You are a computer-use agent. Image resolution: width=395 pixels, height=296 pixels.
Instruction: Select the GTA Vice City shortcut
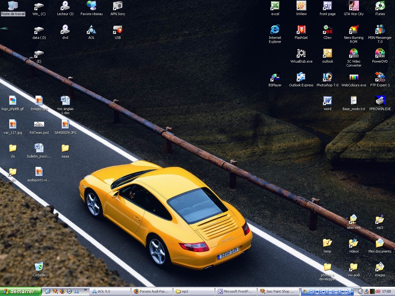354,6
